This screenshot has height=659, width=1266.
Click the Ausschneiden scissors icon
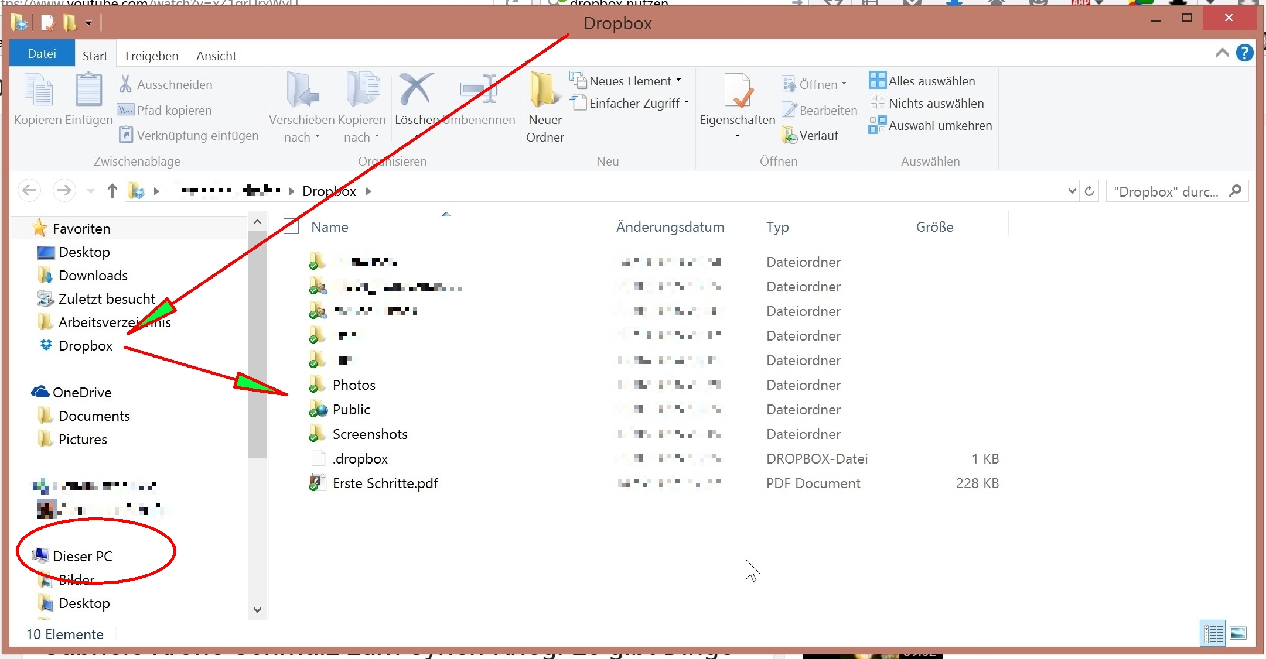tap(125, 84)
